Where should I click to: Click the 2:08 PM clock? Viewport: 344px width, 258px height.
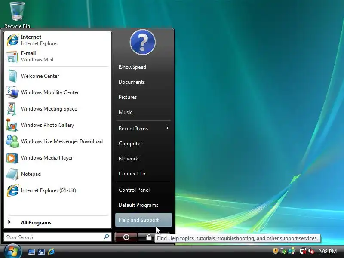pos(327,251)
